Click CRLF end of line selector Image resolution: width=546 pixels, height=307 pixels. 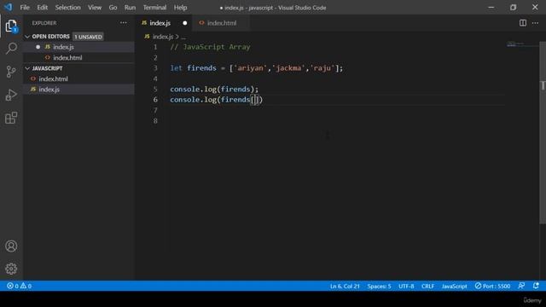coord(427,287)
